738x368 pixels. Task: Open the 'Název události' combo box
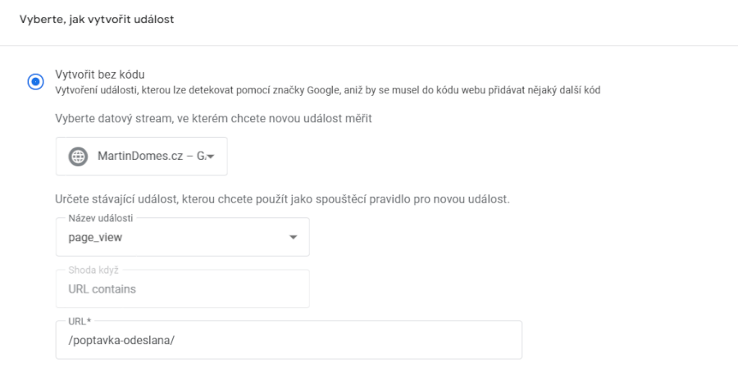[x=183, y=237]
